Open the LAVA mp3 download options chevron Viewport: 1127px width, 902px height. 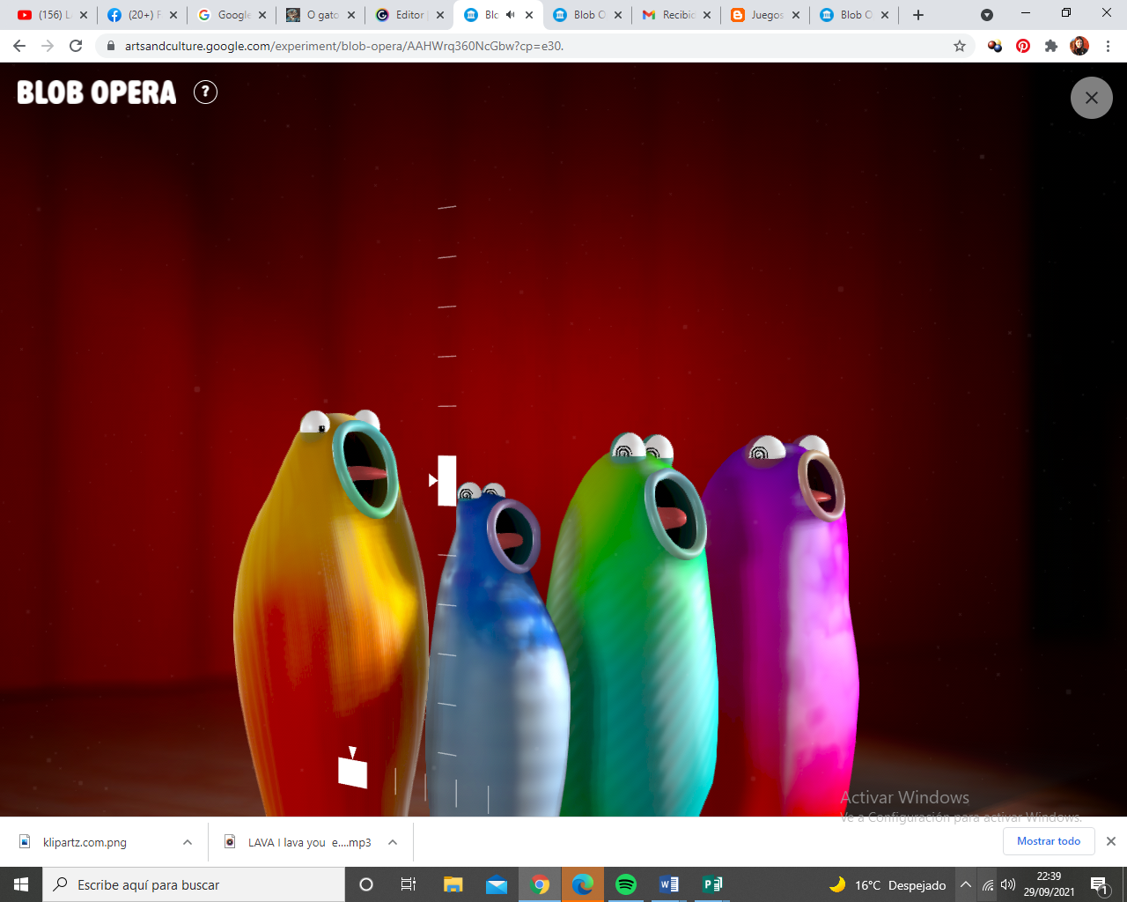point(391,841)
